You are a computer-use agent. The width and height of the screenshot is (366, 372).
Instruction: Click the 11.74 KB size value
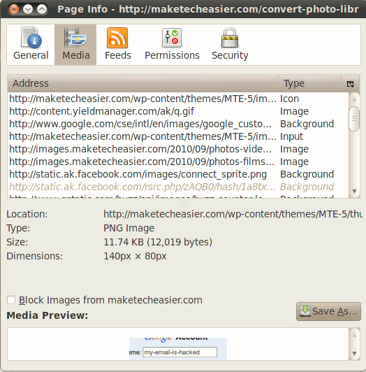[x=158, y=242]
